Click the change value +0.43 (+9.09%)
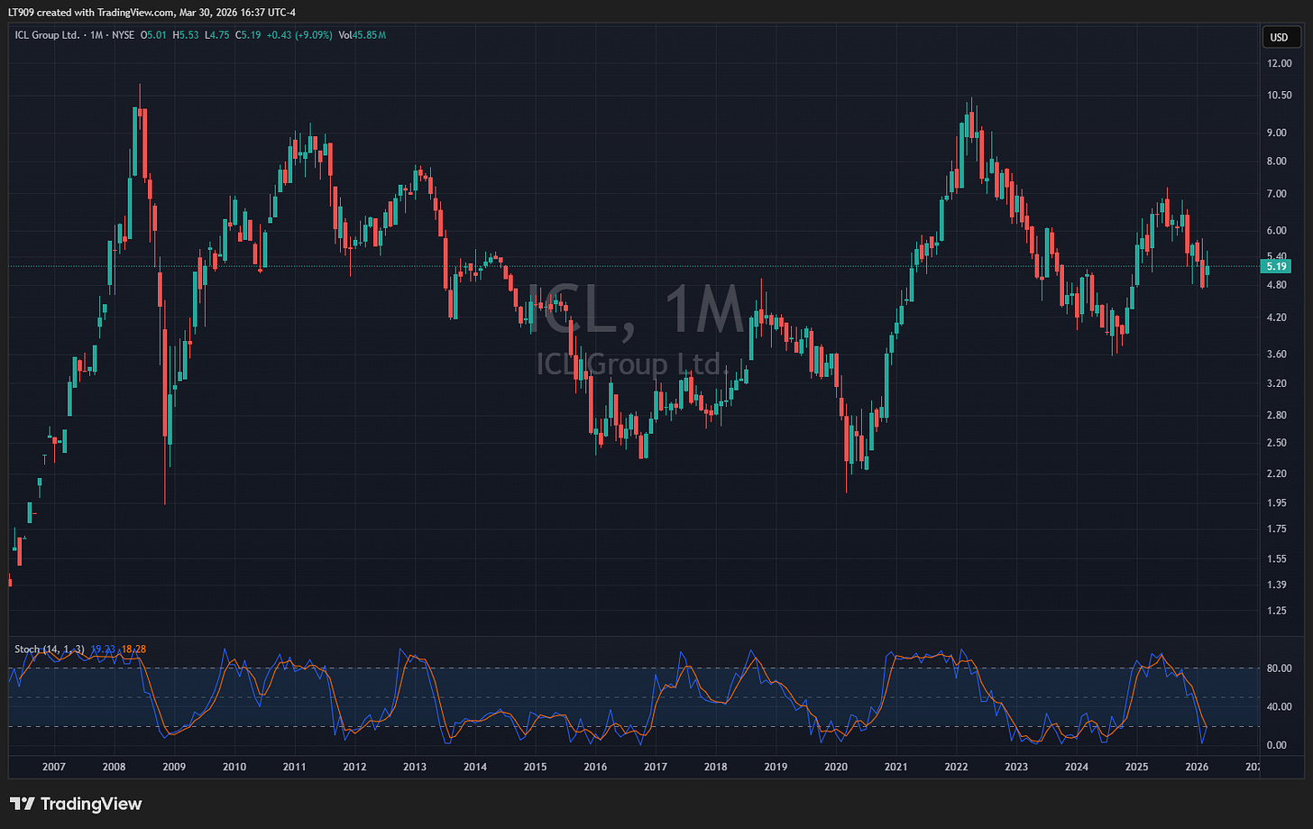Image resolution: width=1313 pixels, height=829 pixels. [299, 35]
